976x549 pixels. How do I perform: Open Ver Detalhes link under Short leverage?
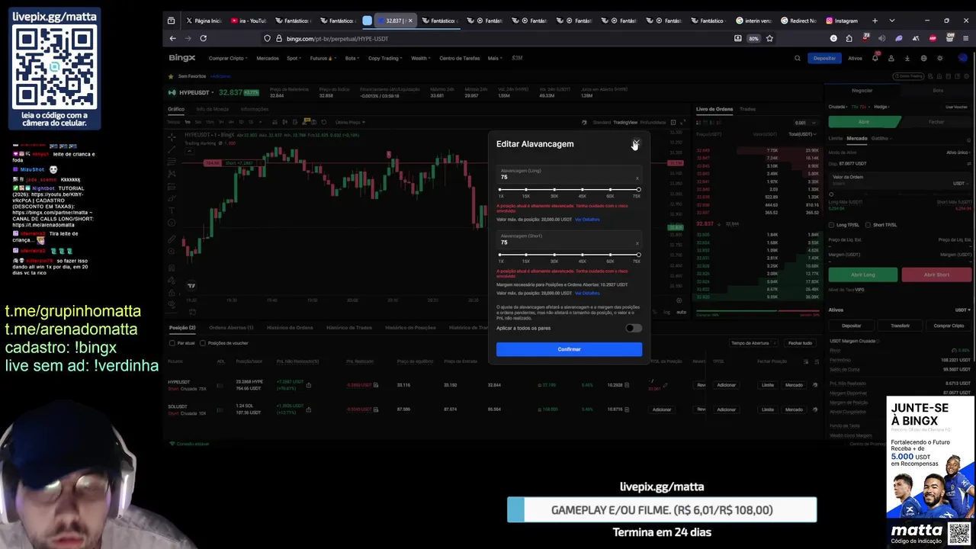(587, 293)
